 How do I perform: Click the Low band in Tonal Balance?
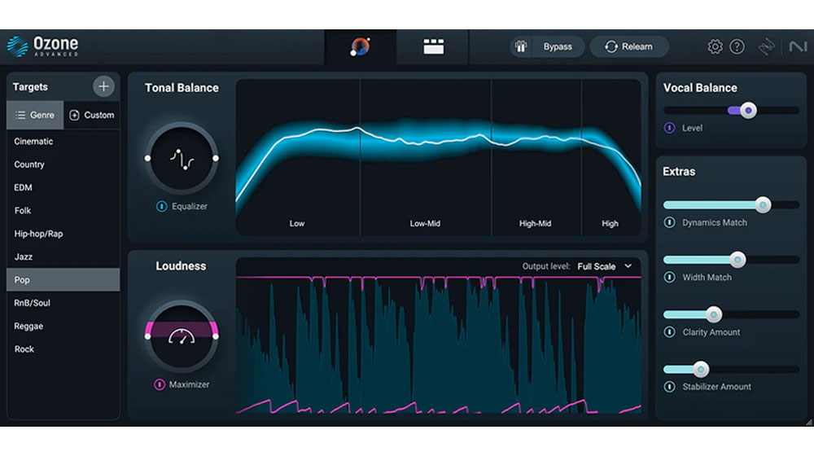pos(297,157)
